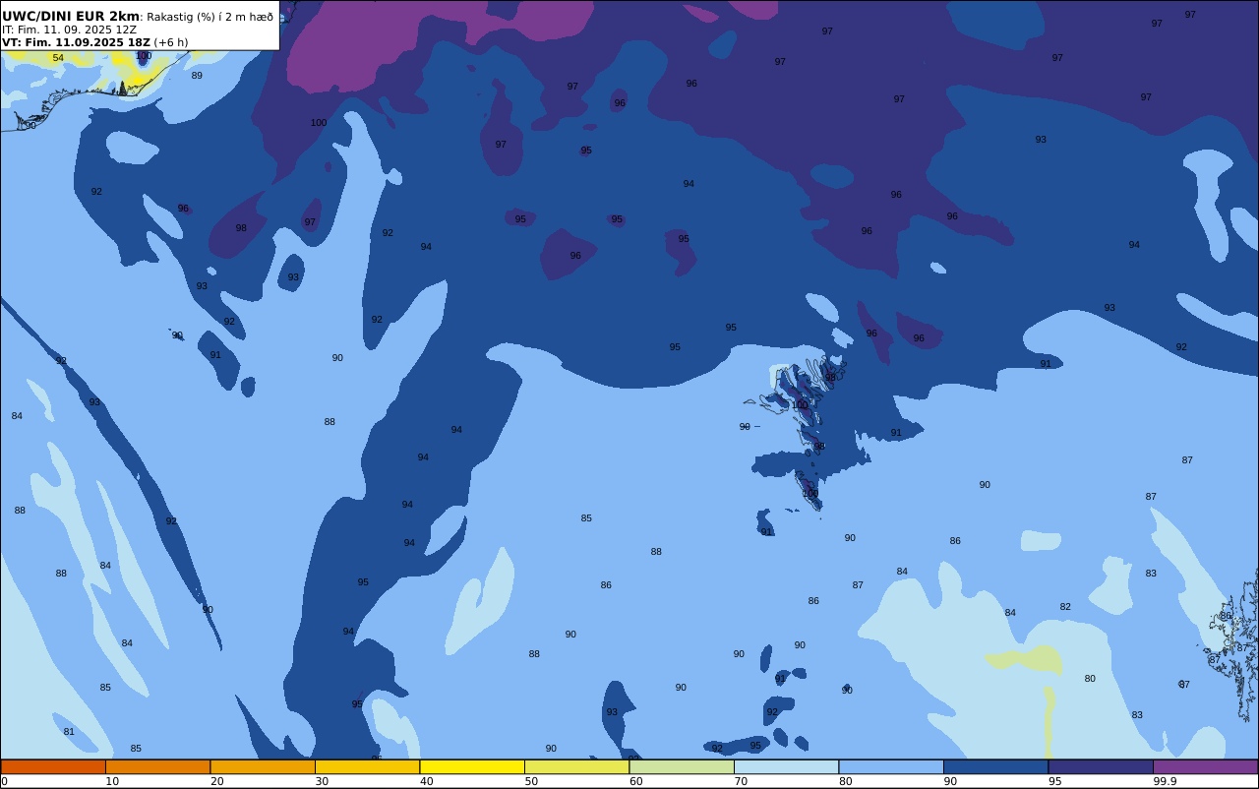Click the legend tick label '30'

pos(322,781)
